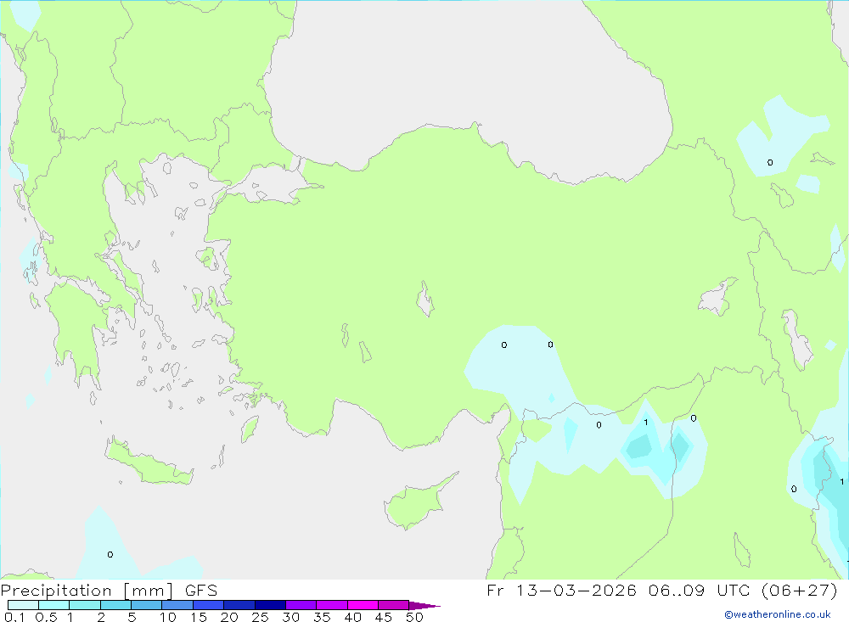The width and height of the screenshot is (849, 622).
Task: Select the lightest 0.1 mm legend swatch
Action: pyautogui.click(x=23, y=605)
